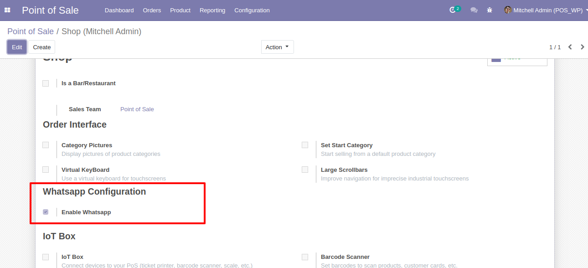Open the Action dropdown
Viewport: 588px width, 268px height.
(x=277, y=47)
